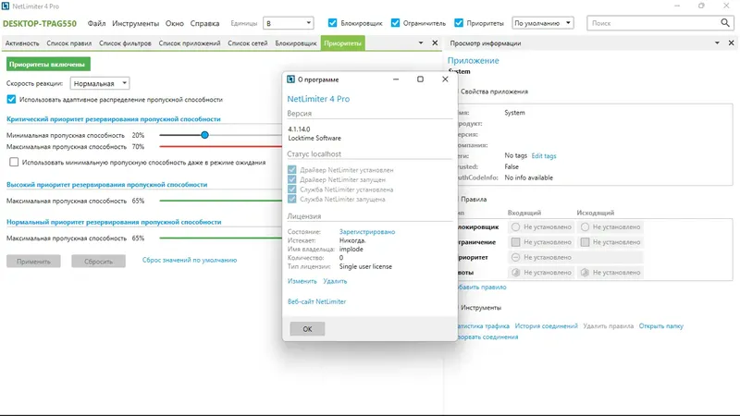
Task: Close the Info View panel
Action: 731,43
